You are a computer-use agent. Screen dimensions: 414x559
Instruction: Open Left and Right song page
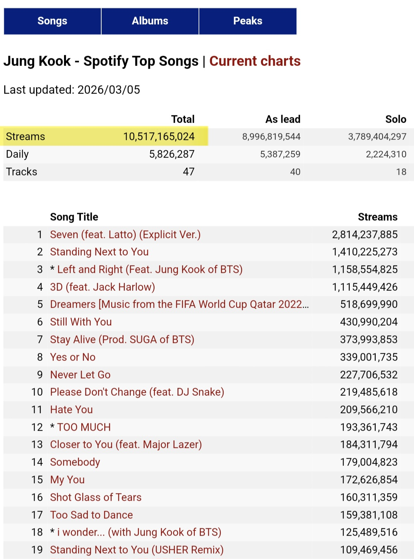pos(149,270)
